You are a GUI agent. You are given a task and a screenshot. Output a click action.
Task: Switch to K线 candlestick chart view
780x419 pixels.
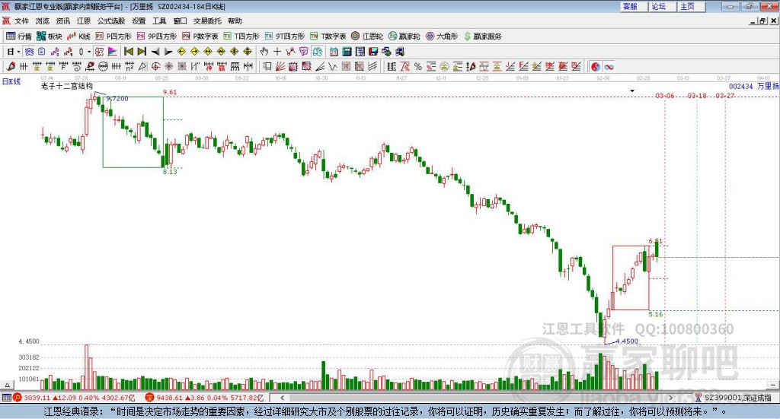point(78,37)
